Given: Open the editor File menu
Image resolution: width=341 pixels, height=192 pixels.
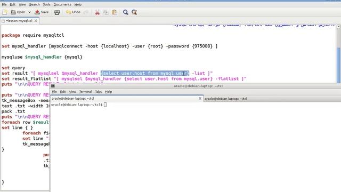Looking at the screenshot, I should coord(4,4).
